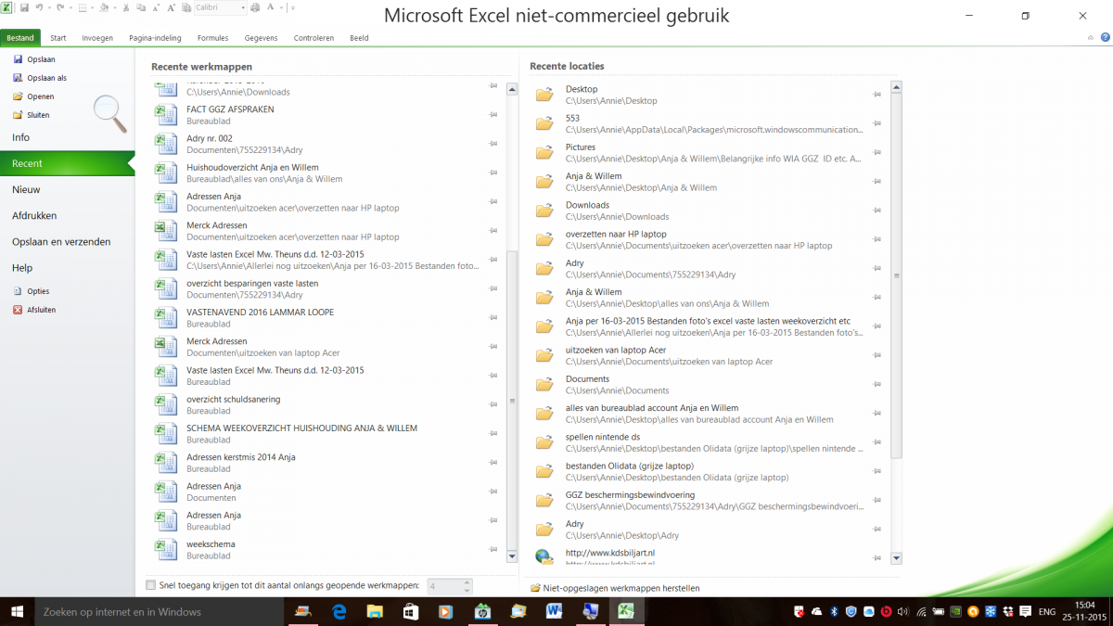Minimize the ribbon with the small caret icon
Screen dimensions: 1113x626
(x=1091, y=38)
